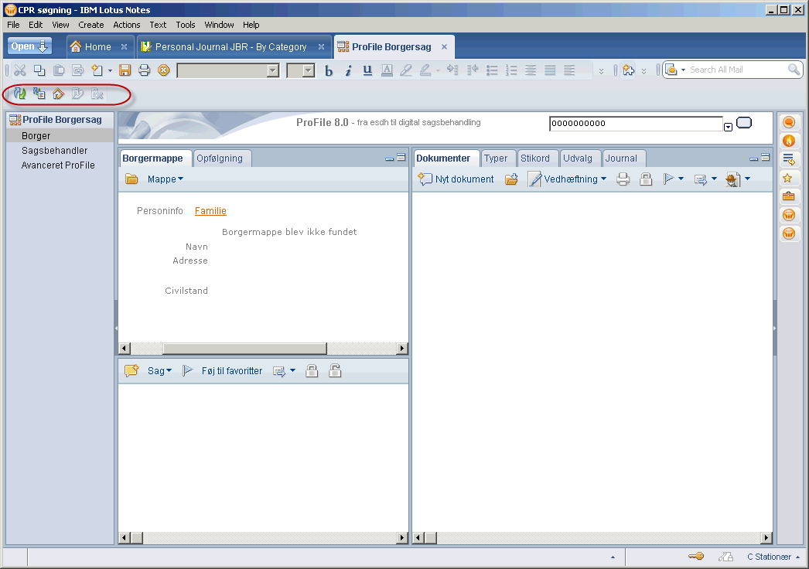
Task: Click the Nyt dokument button
Action: (456, 179)
